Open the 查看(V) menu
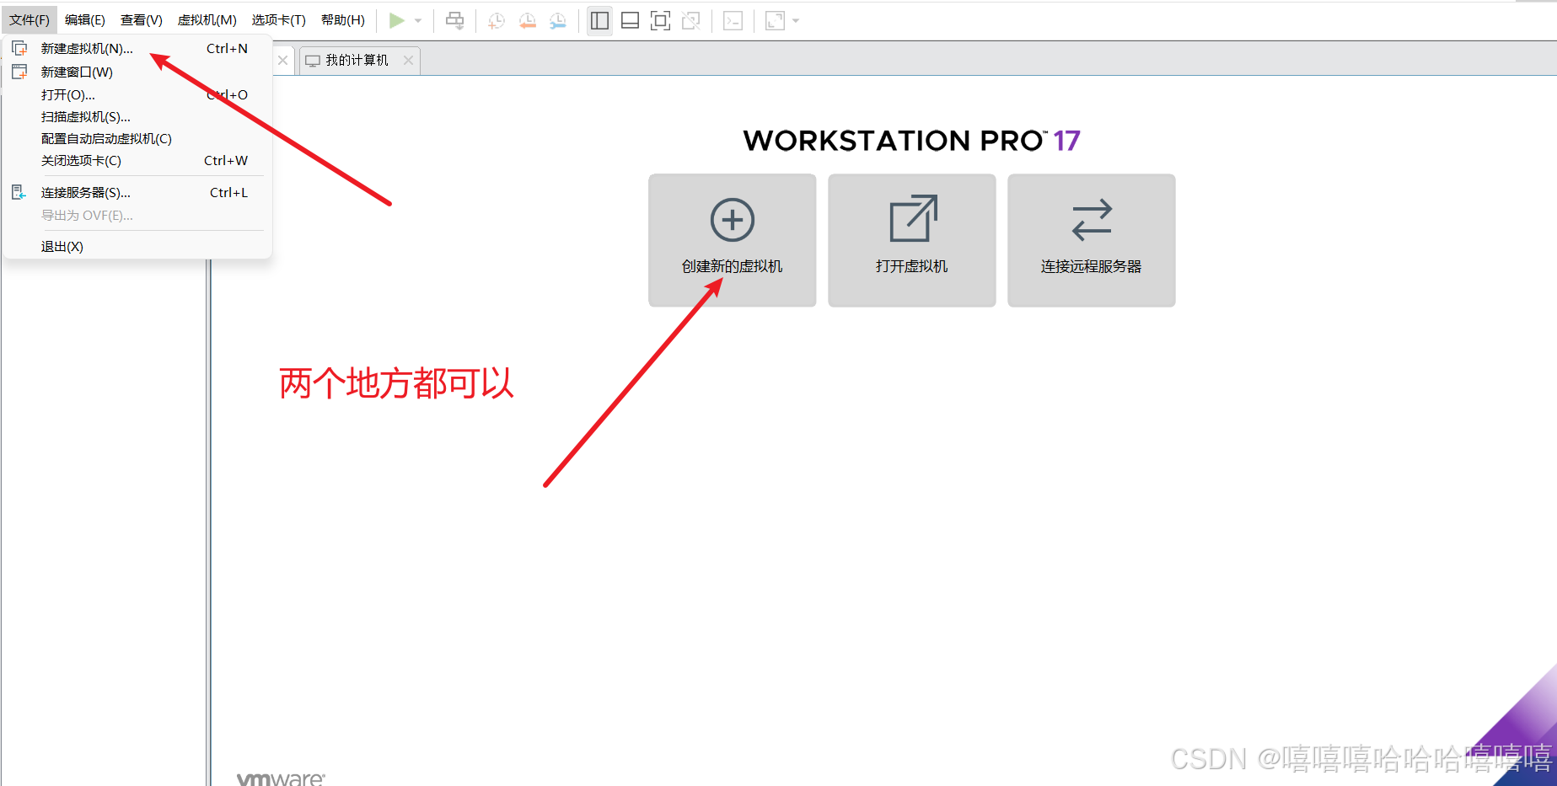The height and width of the screenshot is (786, 1557). point(142,20)
